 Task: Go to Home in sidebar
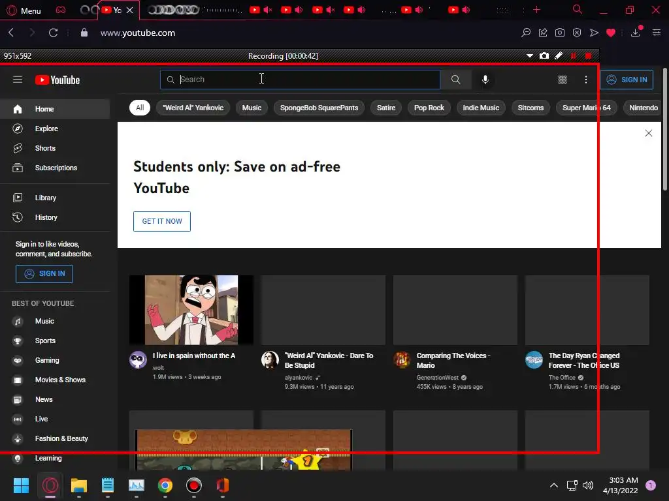pyautogui.click(x=55, y=109)
